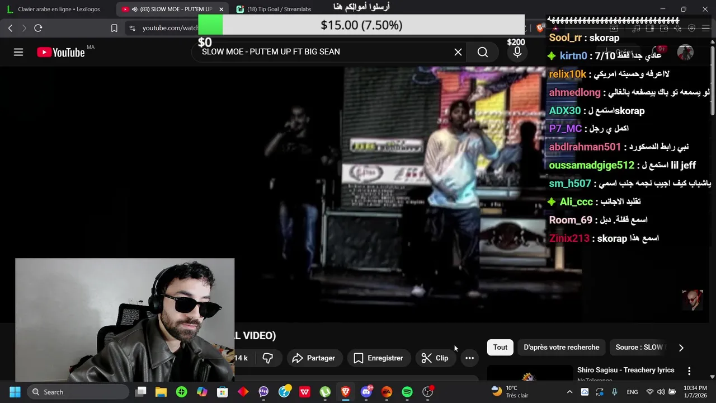Show hidden system tray icons
Screen dimensions: 716x403
pyautogui.click(x=569, y=392)
